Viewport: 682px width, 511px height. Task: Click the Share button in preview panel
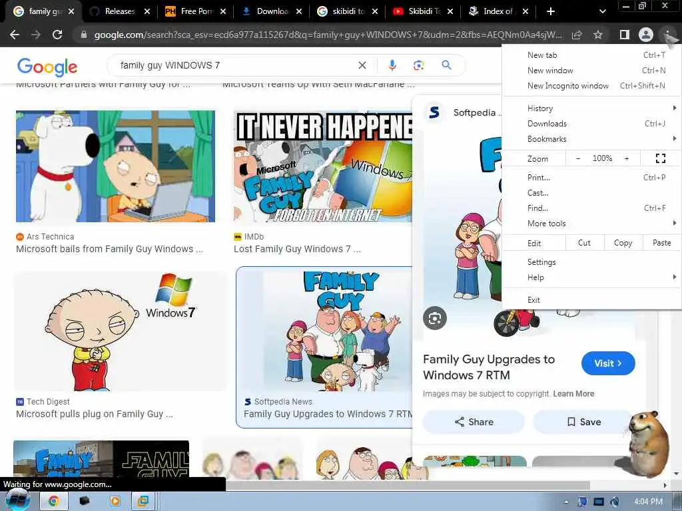(474, 422)
